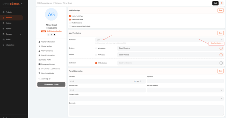The width and height of the screenshot is (226, 118).
Task: Go to Payroll Information section
Action: tap(48, 55)
